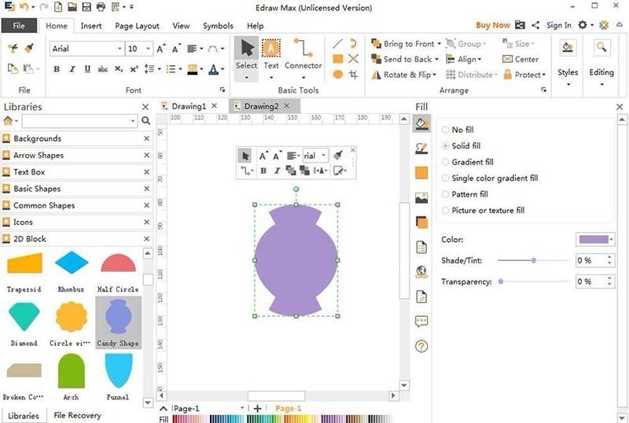629x423 pixels.
Task: Click the Center button in Arrange
Action: [x=520, y=60]
